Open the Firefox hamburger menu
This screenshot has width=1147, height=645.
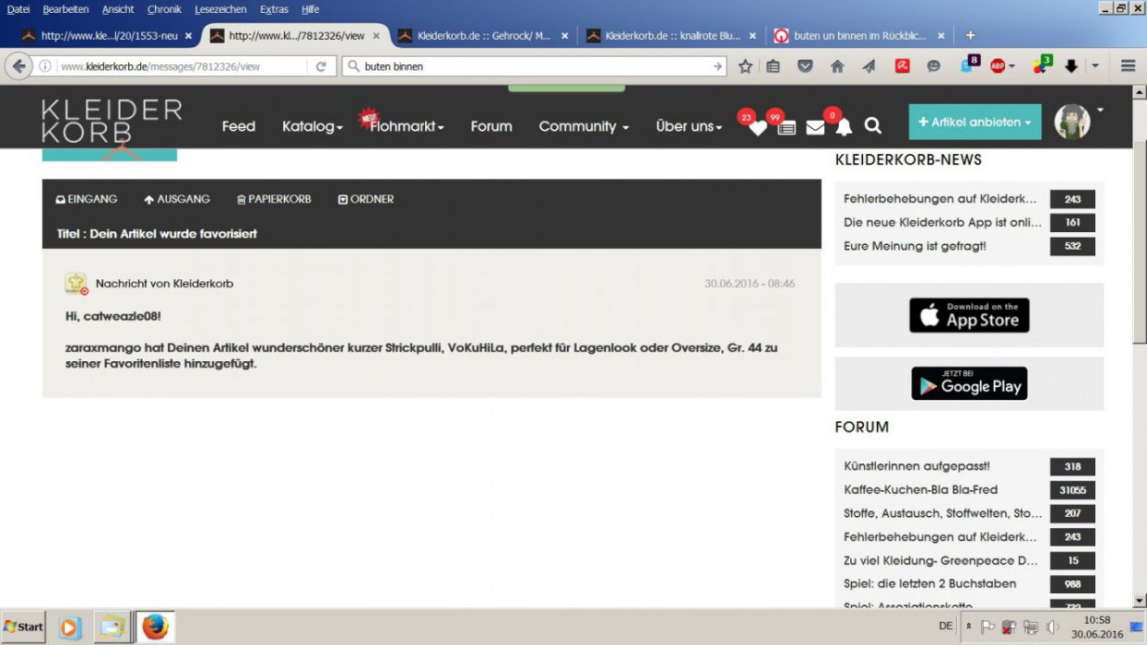pos(1128,66)
